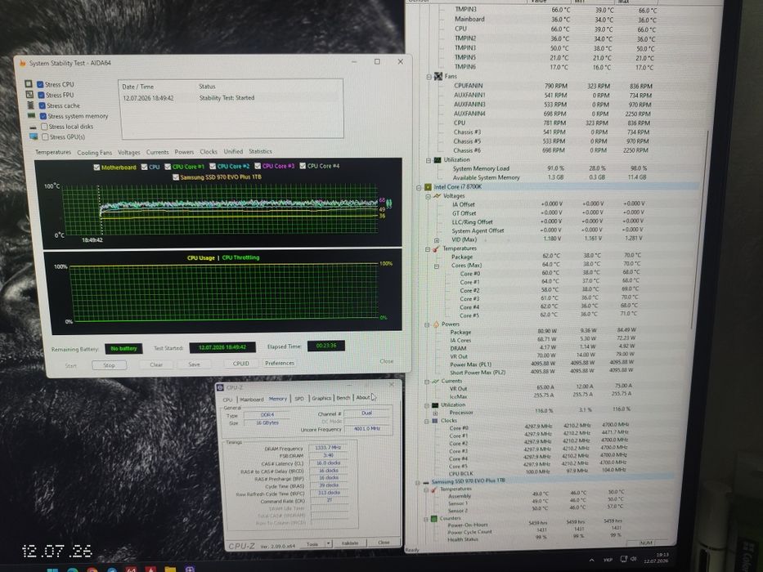Click the AIDA64 flame icon in title bar
Viewport: 763px width, 572px height.
(x=22, y=63)
